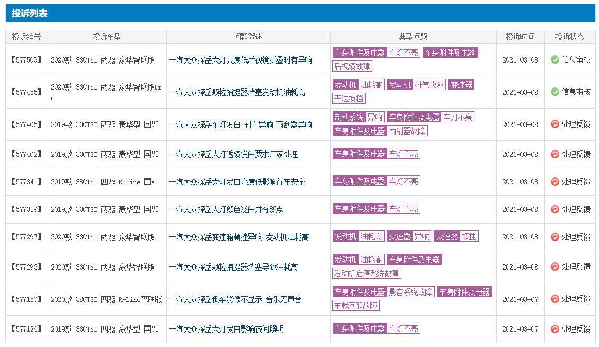This screenshot has width=599, height=347.
Task: Click 车灯不亮 tag in row 577126
Action: coord(403,328)
